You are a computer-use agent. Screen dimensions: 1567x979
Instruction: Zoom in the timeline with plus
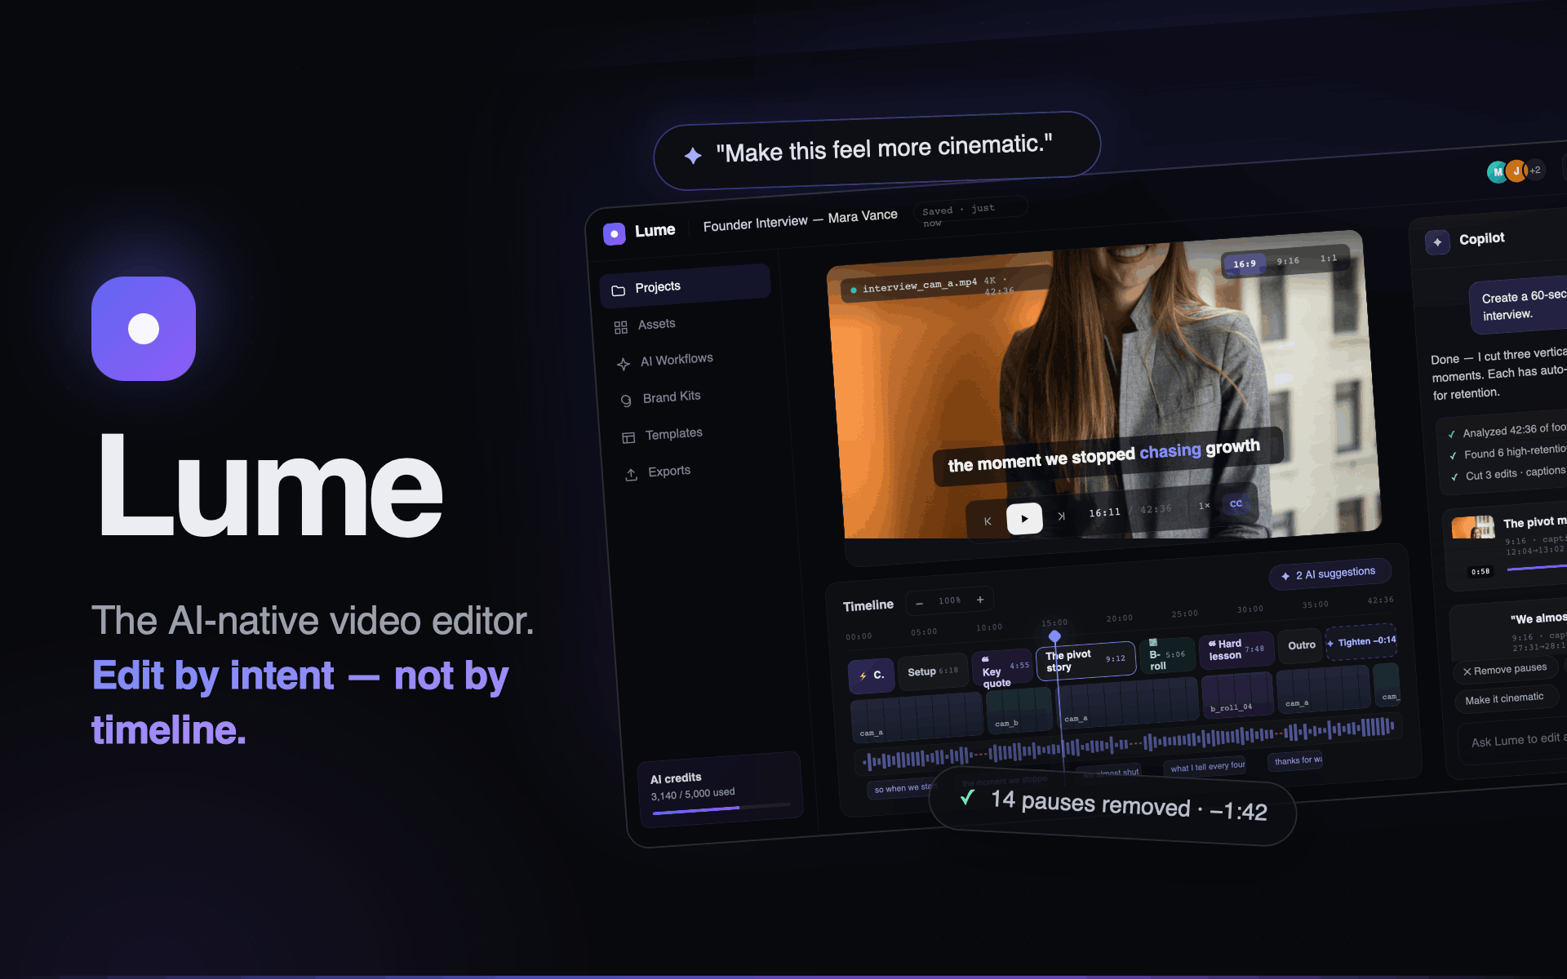pos(980,600)
